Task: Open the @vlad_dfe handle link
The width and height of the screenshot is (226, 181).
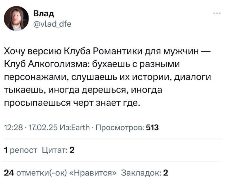Action: [x=52, y=24]
